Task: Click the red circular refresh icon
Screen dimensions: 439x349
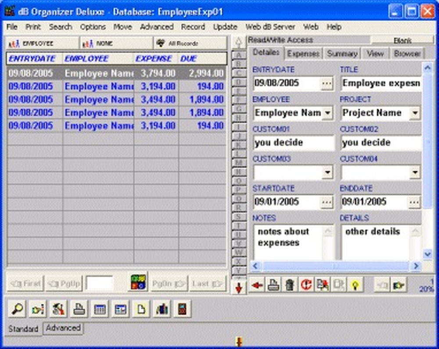Action: coord(306,285)
